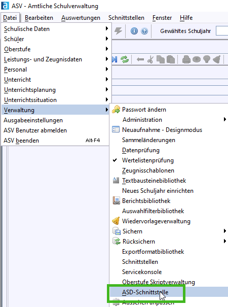
Task: Expand the Schüler submenu
Action: coord(56,39)
